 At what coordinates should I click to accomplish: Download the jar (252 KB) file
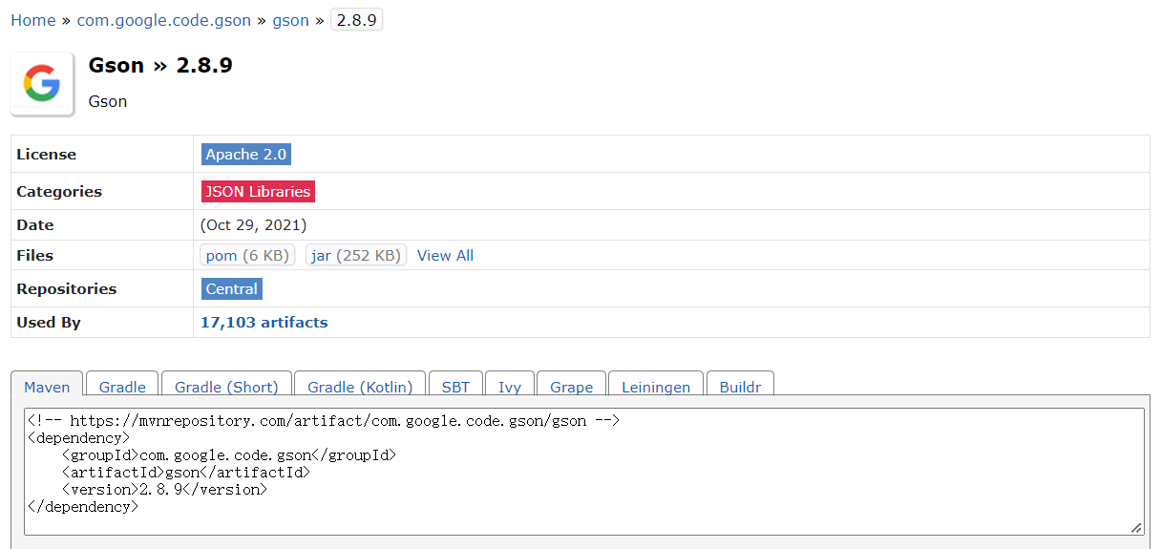[356, 255]
